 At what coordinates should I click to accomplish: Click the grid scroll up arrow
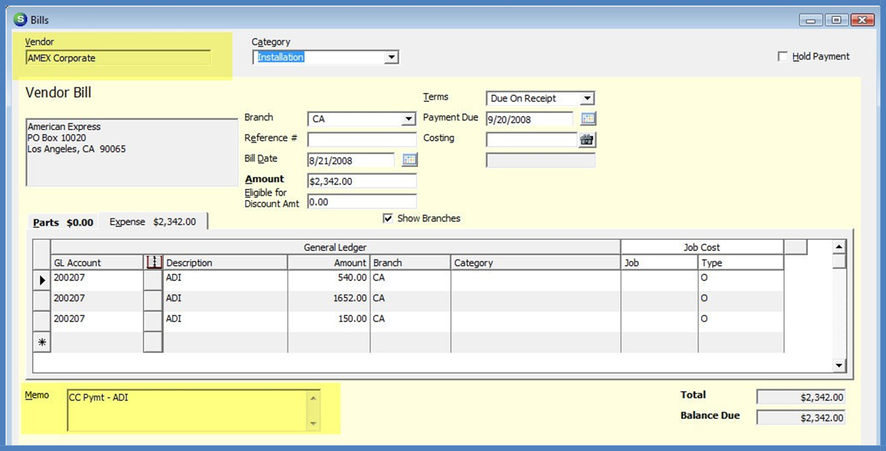pos(839,247)
